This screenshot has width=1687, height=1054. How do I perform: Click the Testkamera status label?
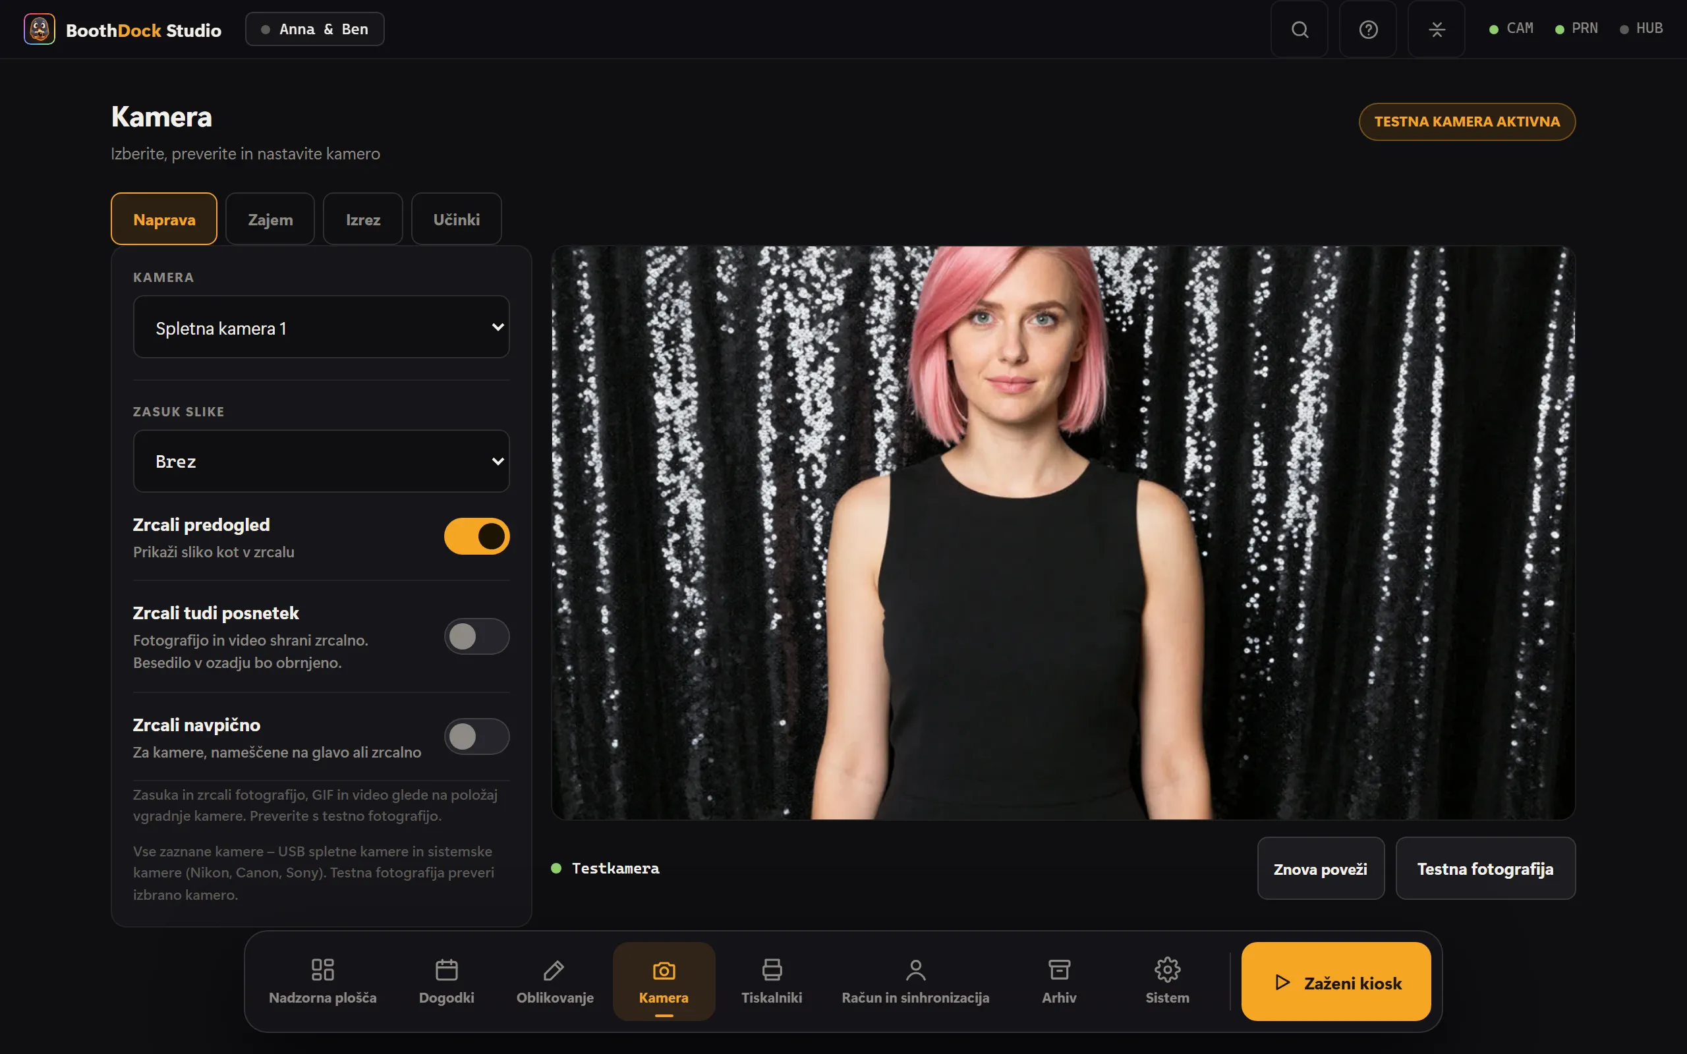(615, 869)
